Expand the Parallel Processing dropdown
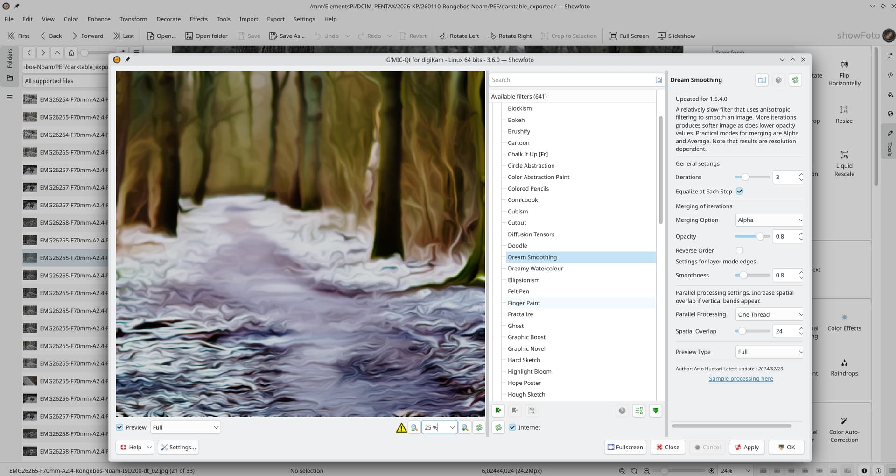The image size is (896, 476). 769,315
